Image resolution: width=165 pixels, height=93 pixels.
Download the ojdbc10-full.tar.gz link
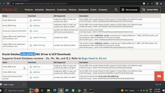click(39, 37)
